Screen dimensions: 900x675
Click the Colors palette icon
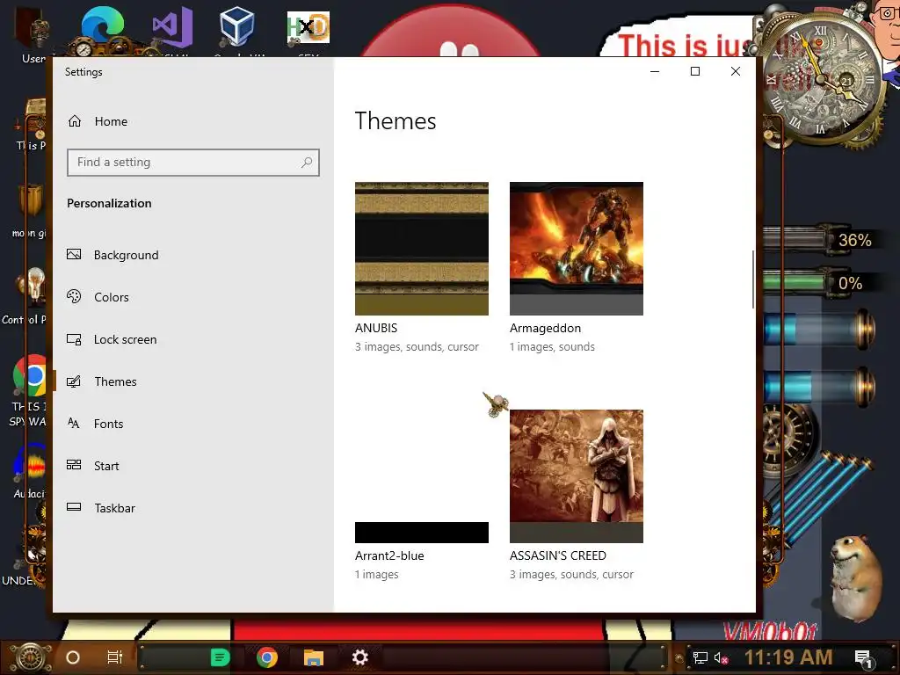coord(74,297)
